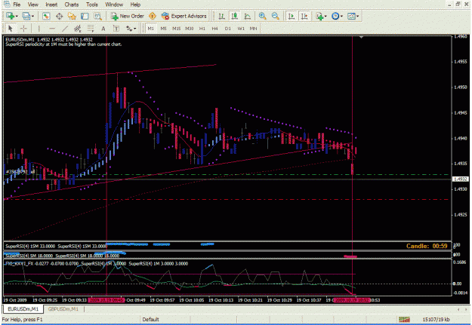
Task: Select the M15 timeframe
Action: [x=177, y=29]
